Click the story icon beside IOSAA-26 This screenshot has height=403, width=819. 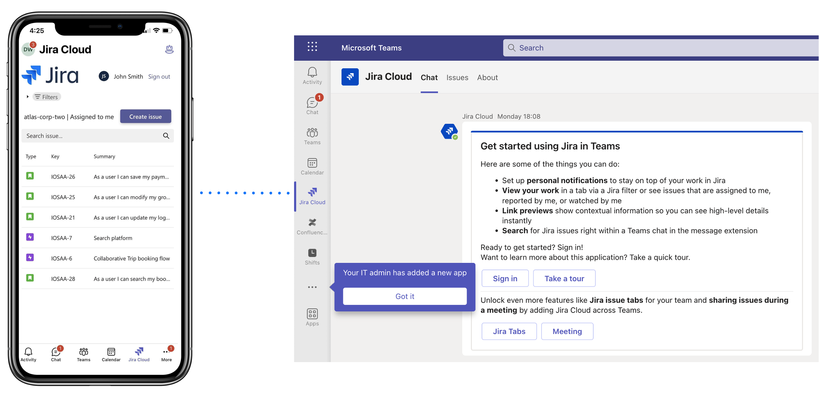[30, 176]
